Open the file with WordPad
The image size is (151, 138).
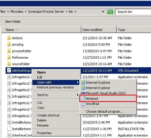click(x=108, y=104)
